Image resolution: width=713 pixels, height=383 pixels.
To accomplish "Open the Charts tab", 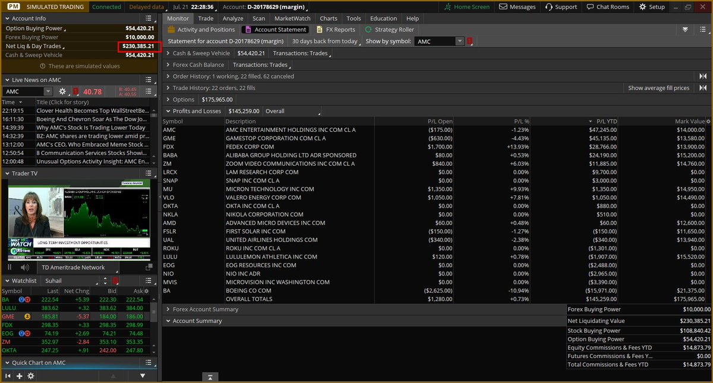I will coord(328,18).
